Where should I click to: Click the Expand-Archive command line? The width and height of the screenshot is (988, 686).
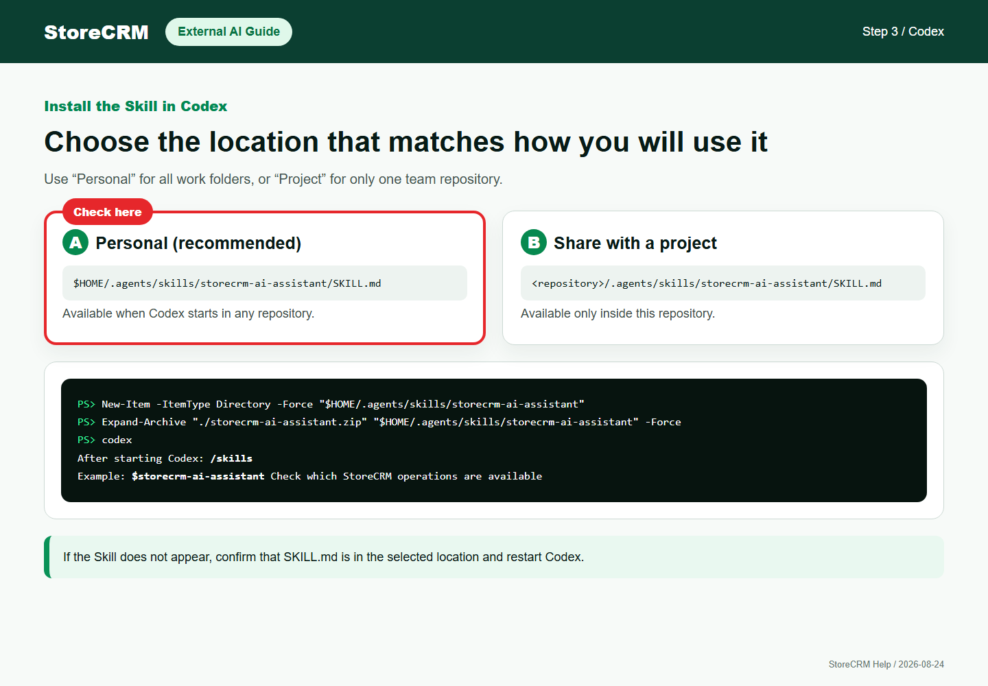point(379,422)
